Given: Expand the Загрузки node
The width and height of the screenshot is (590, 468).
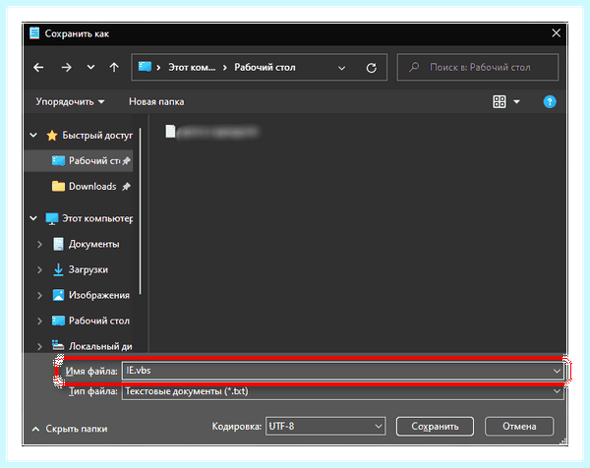Looking at the screenshot, I should [x=39, y=270].
